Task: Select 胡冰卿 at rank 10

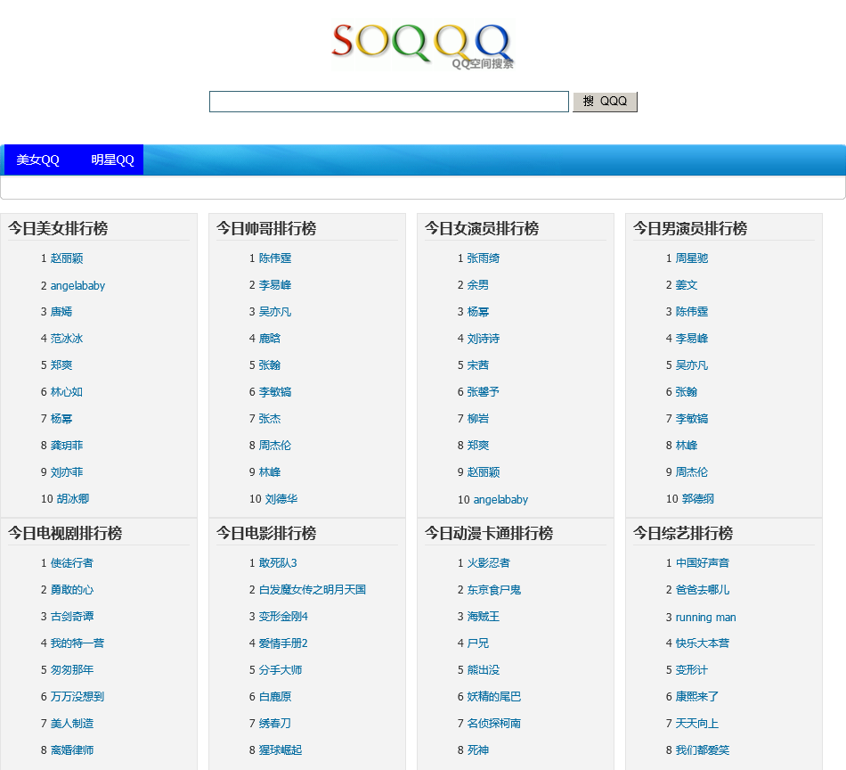Action: (x=72, y=499)
